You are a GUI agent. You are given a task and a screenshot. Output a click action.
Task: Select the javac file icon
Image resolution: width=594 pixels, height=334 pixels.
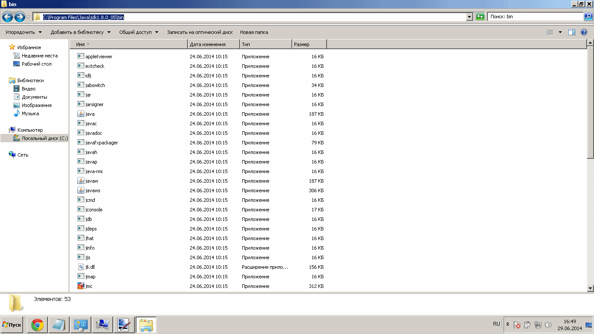click(81, 124)
